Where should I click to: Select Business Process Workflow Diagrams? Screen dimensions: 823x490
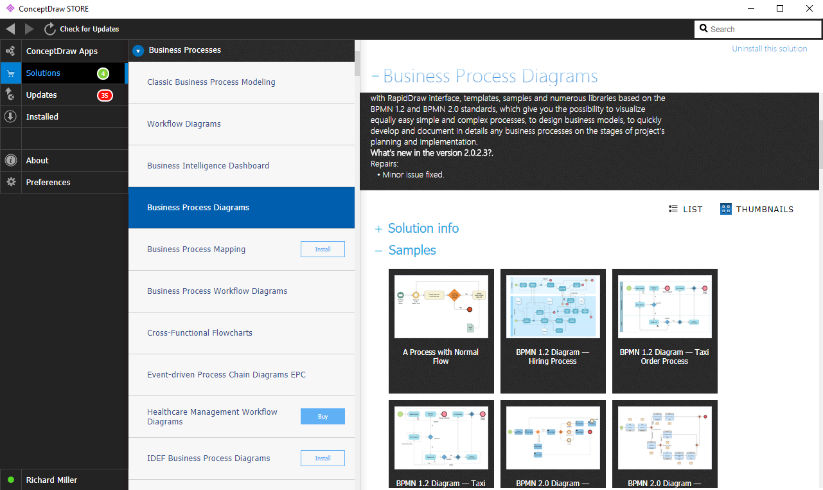242,291
